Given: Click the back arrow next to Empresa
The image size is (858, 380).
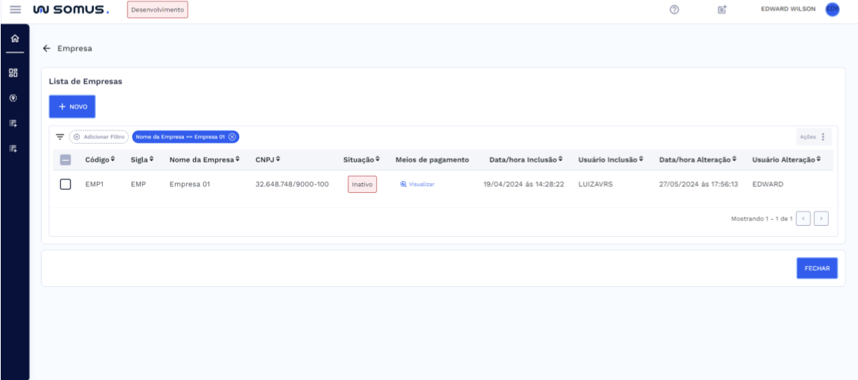Looking at the screenshot, I should 48,49.
